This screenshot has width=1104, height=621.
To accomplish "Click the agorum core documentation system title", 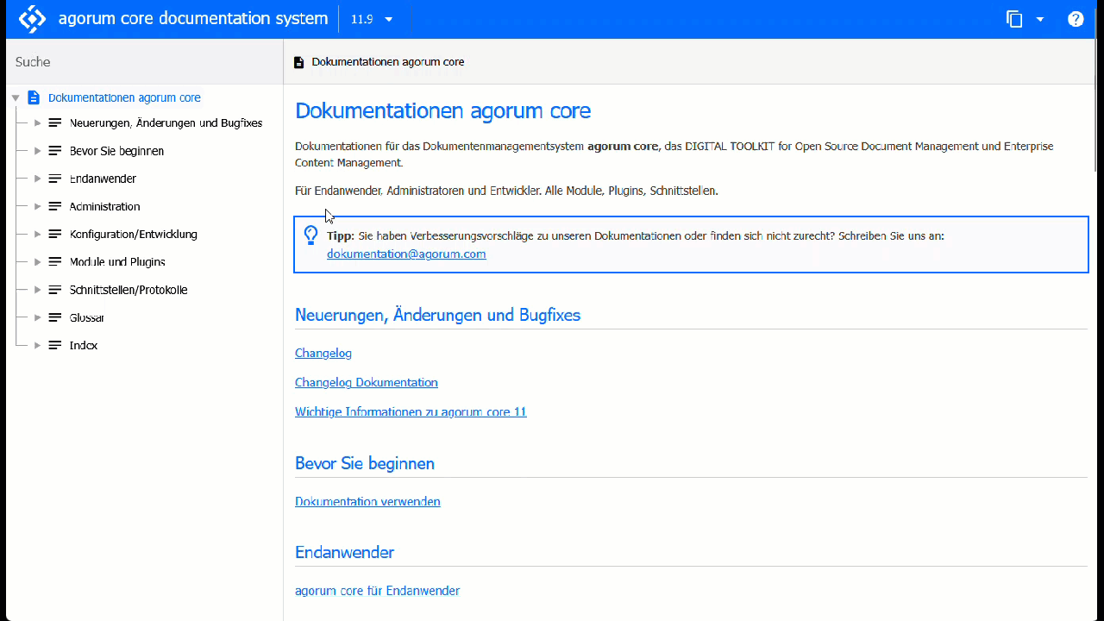I will coord(193,19).
